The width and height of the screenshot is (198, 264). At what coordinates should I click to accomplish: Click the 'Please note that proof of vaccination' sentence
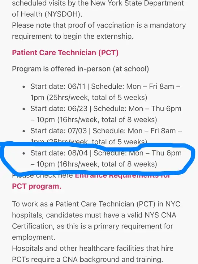[x=99, y=25]
